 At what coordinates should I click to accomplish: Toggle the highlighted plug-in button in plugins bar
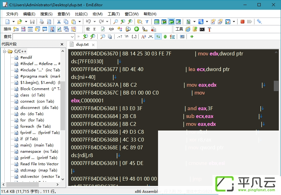coord(52,29)
